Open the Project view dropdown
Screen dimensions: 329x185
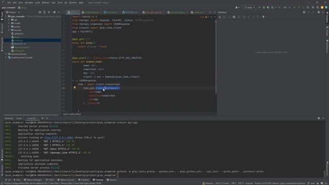click(13, 12)
